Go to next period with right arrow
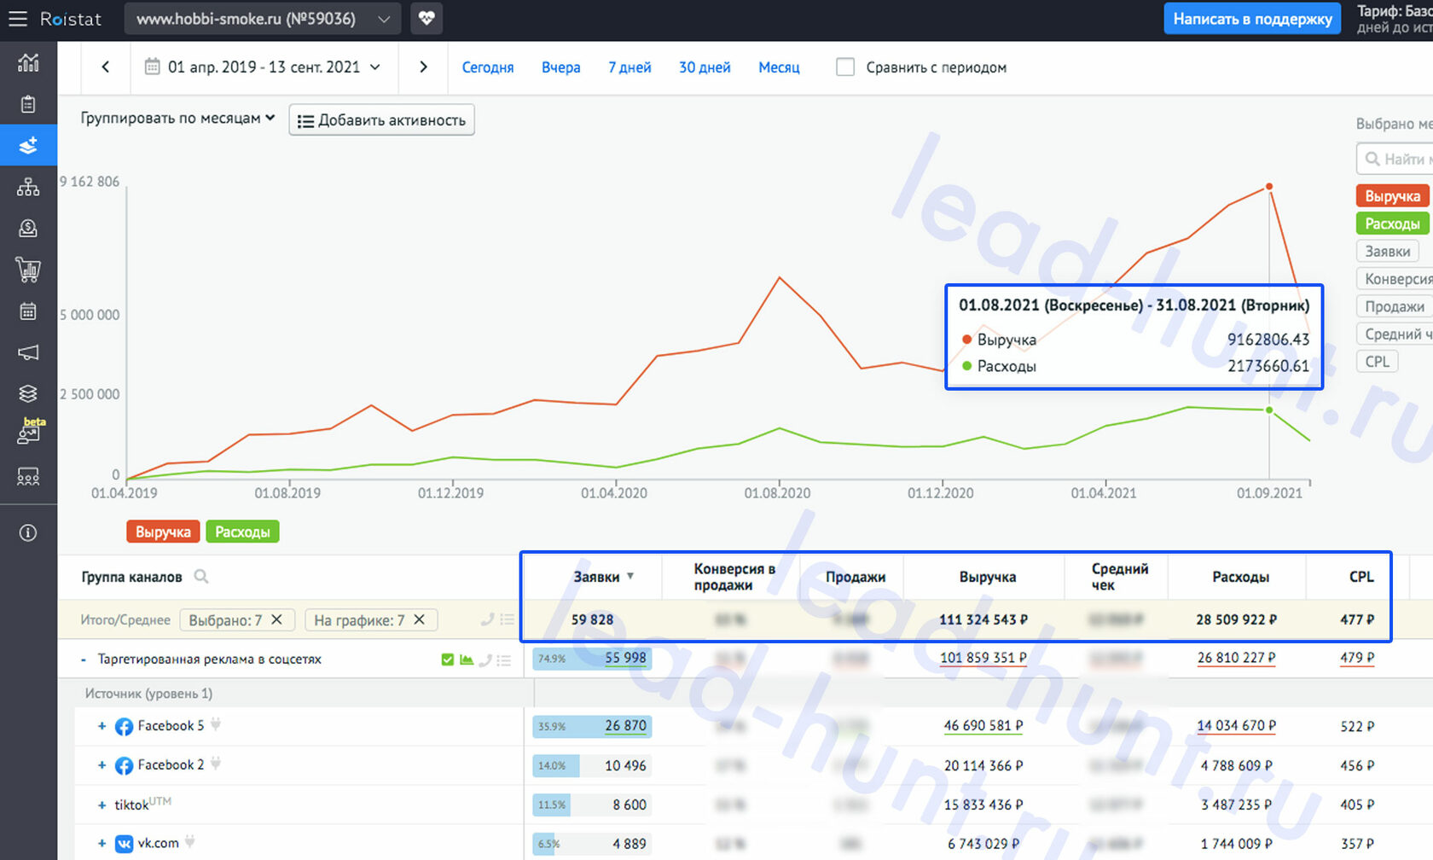Image resolution: width=1433 pixels, height=860 pixels. (x=423, y=67)
